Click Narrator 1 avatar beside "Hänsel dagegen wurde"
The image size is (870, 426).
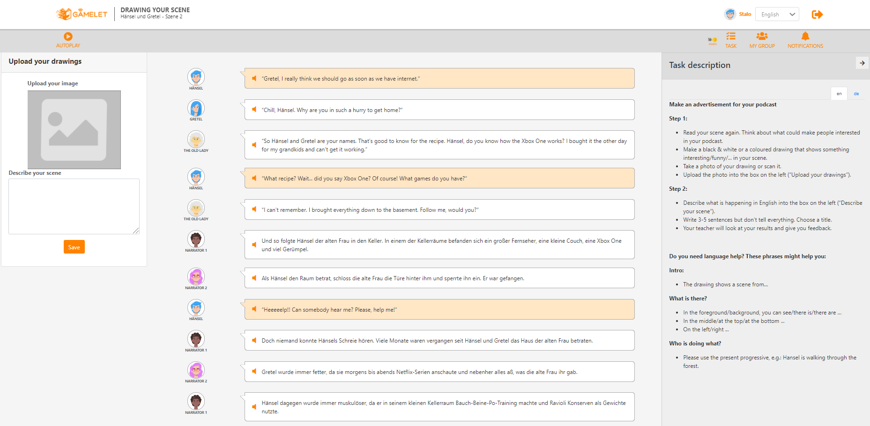[x=196, y=401]
